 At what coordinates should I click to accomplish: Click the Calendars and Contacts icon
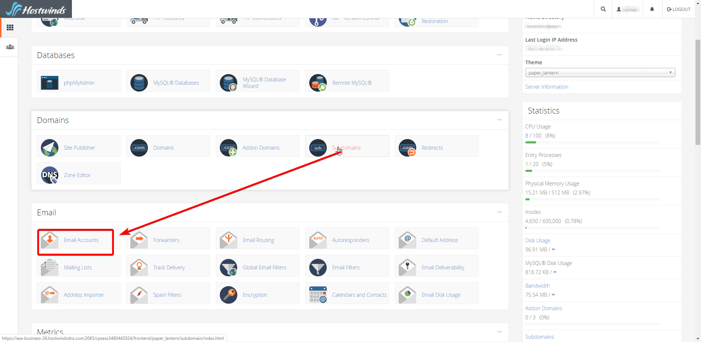(x=318, y=295)
